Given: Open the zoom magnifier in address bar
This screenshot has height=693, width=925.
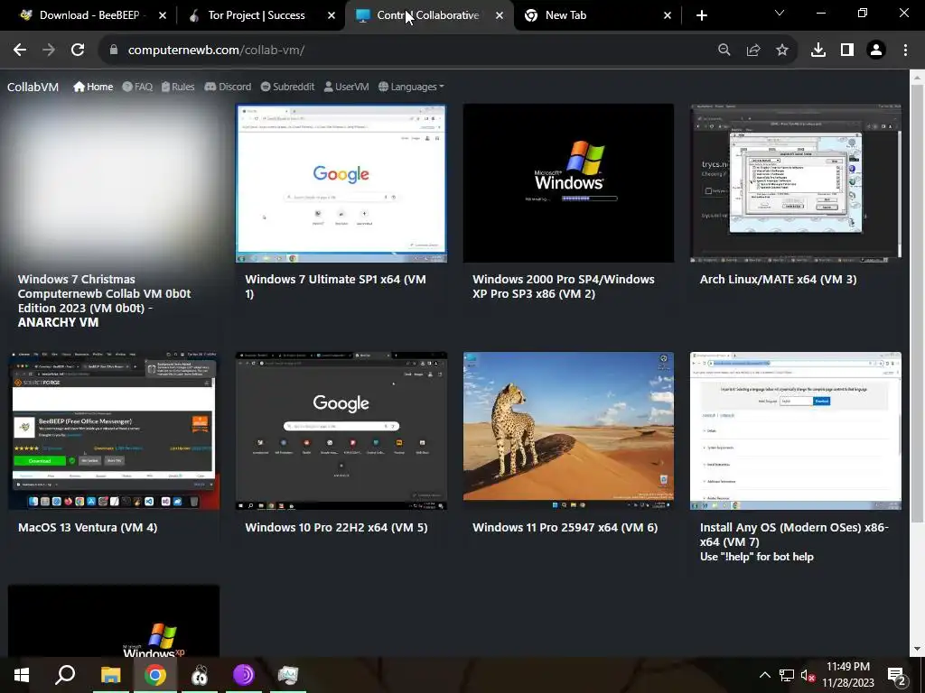Looking at the screenshot, I should pyautogui.click(x=724, y=51).
